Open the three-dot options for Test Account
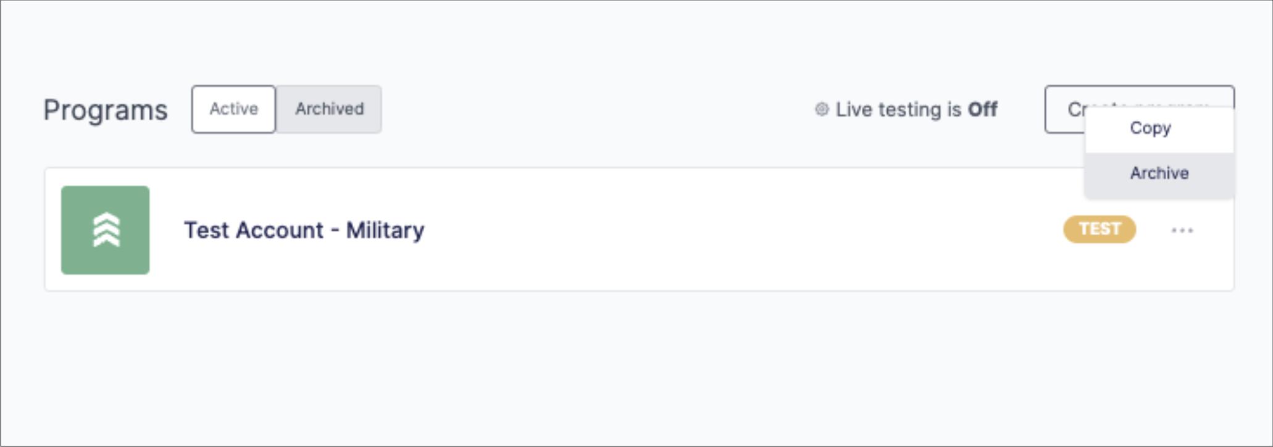The width and height of the screenshot is (1273, 447). (1182, 230)
